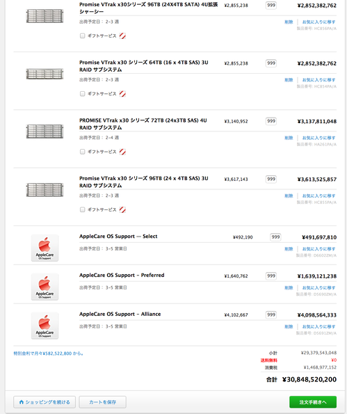Click the gift icon beside the 96TB SAS RAID checkbox
This screenshot has height=414, width=347.
click(x=122, y=209)
